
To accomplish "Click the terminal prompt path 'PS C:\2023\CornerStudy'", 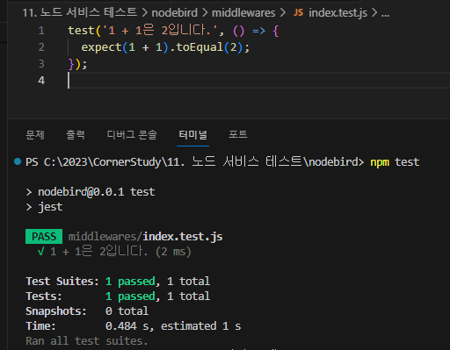I will point(93,162).
